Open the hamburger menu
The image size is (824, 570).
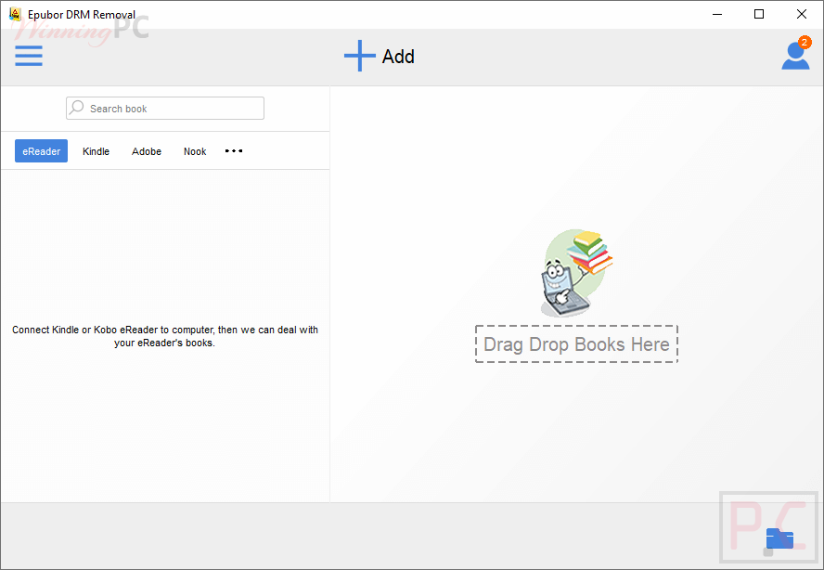[x=29, y=56]
